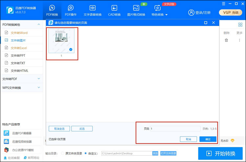Select 文件转TXT in sidebar
This screenshot has width=246, height=162.
coord(22,63)
